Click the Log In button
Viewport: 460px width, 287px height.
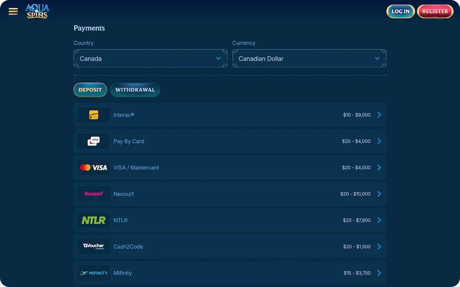(x=401, y=11)
